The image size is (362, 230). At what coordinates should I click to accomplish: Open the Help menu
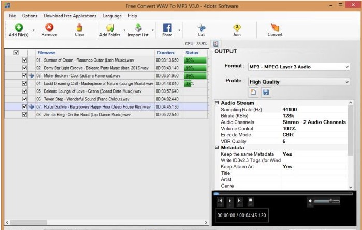(x=133, y=16)
